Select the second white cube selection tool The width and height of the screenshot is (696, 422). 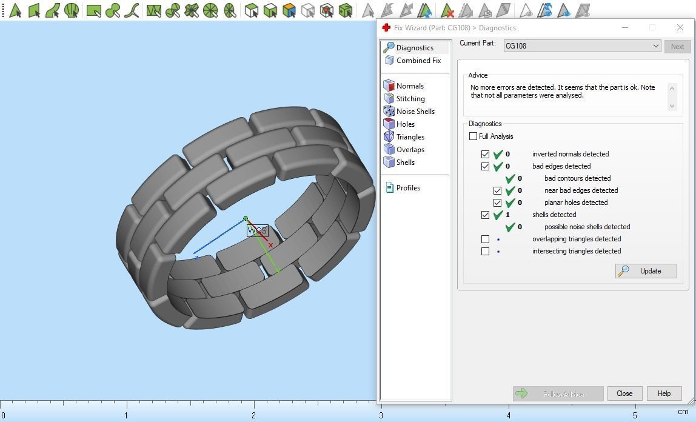[270, 10]
